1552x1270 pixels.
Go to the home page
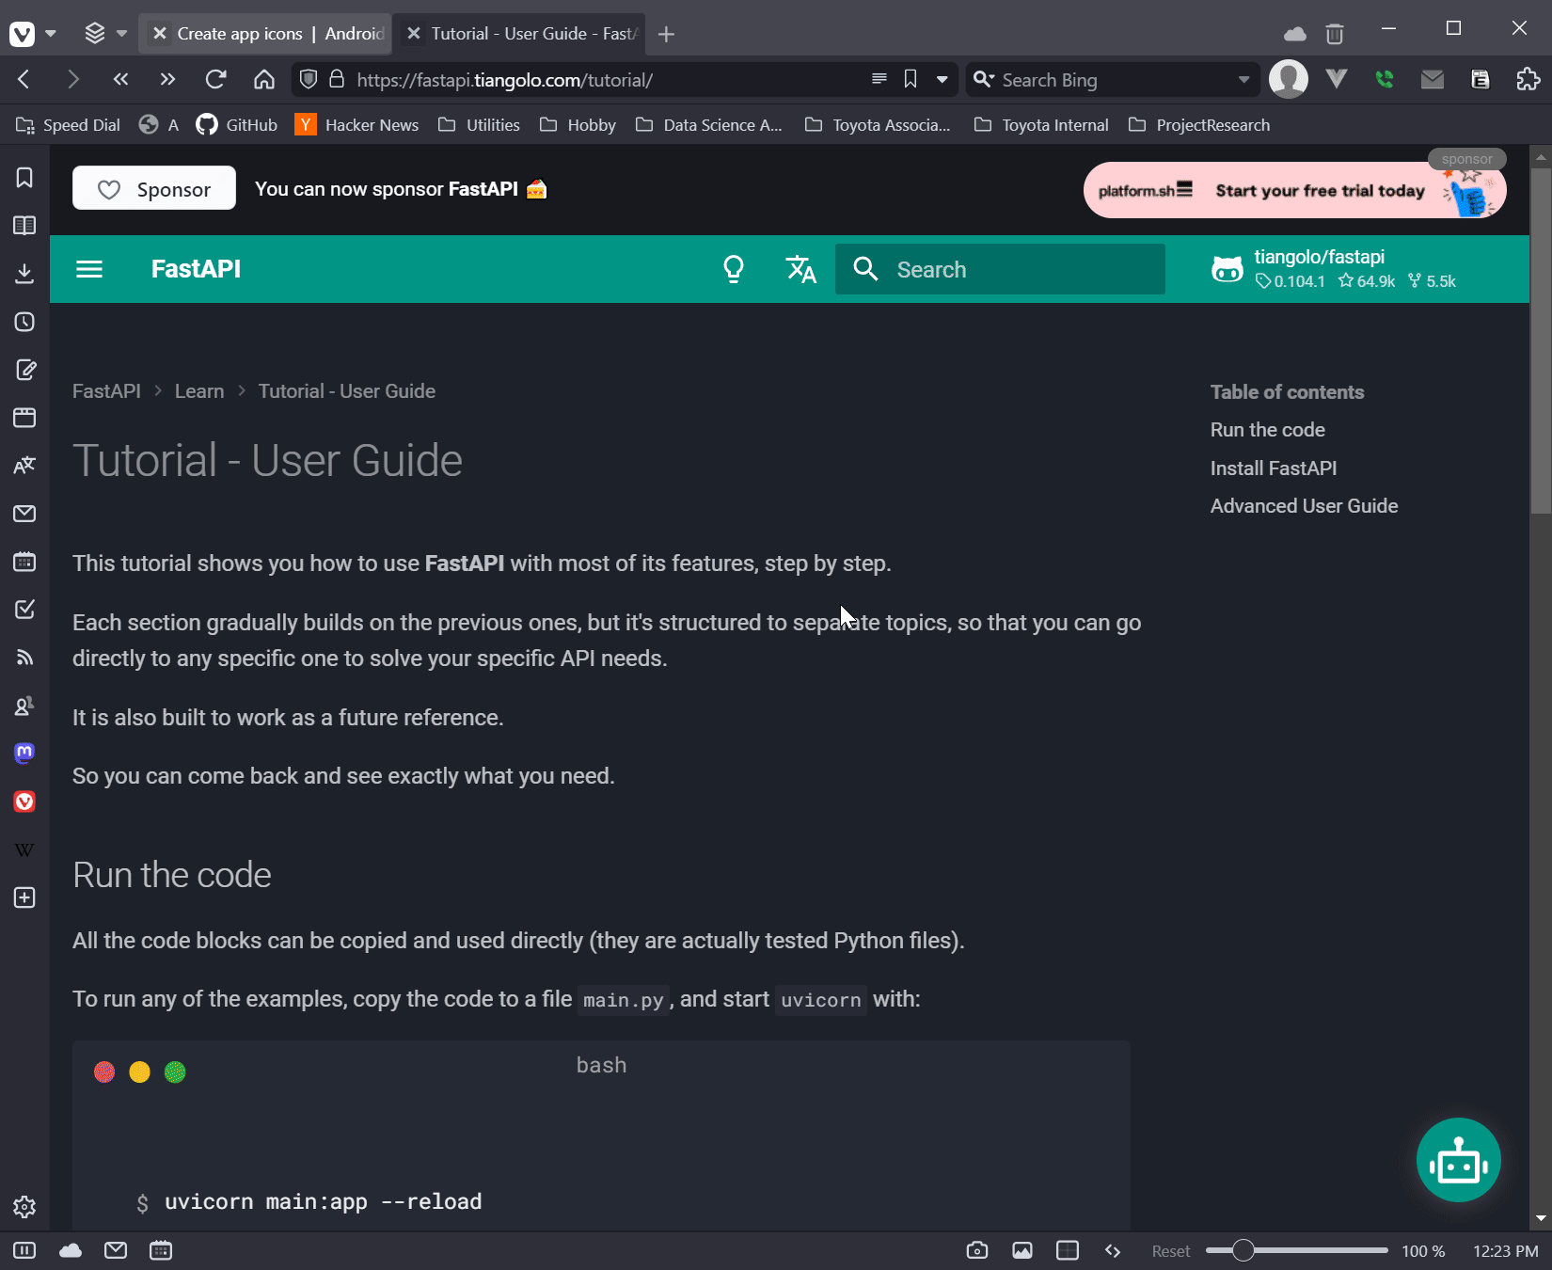[x=264, y=79]
